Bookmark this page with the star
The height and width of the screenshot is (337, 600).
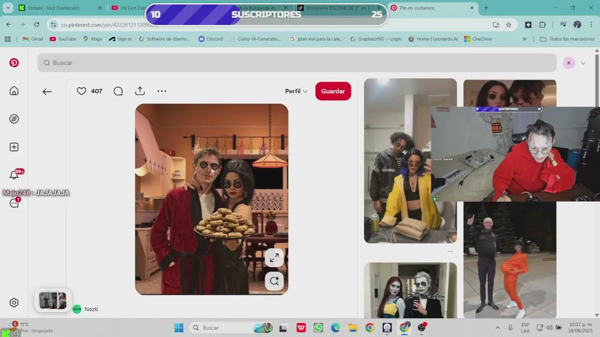point(509,25)
